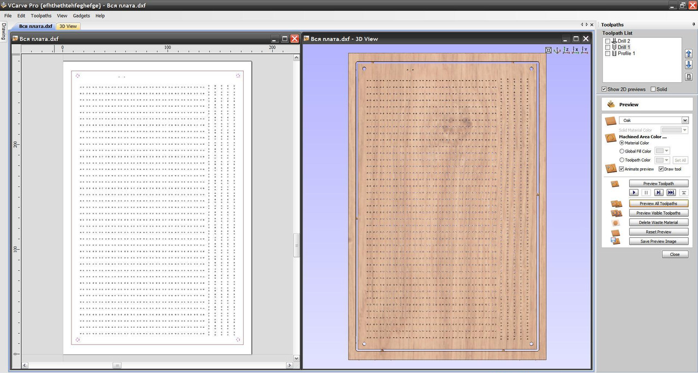Toggle Draw tool checkbox
Viewport: 698px width, 373px height.
(x=661, y=169)
